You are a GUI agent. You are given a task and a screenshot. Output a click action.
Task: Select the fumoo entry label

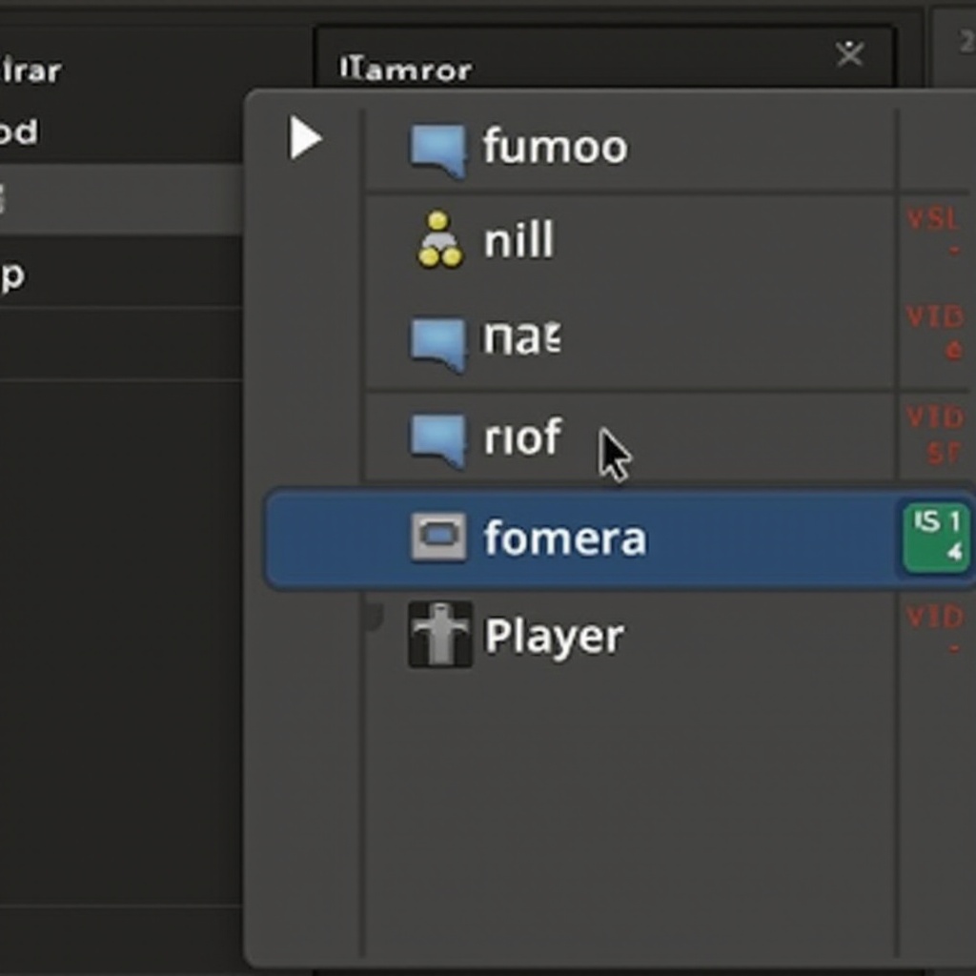(555, 148)
